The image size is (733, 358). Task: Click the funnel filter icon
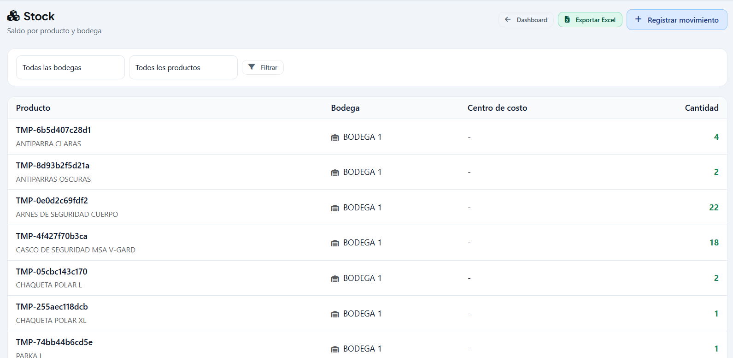252,67
